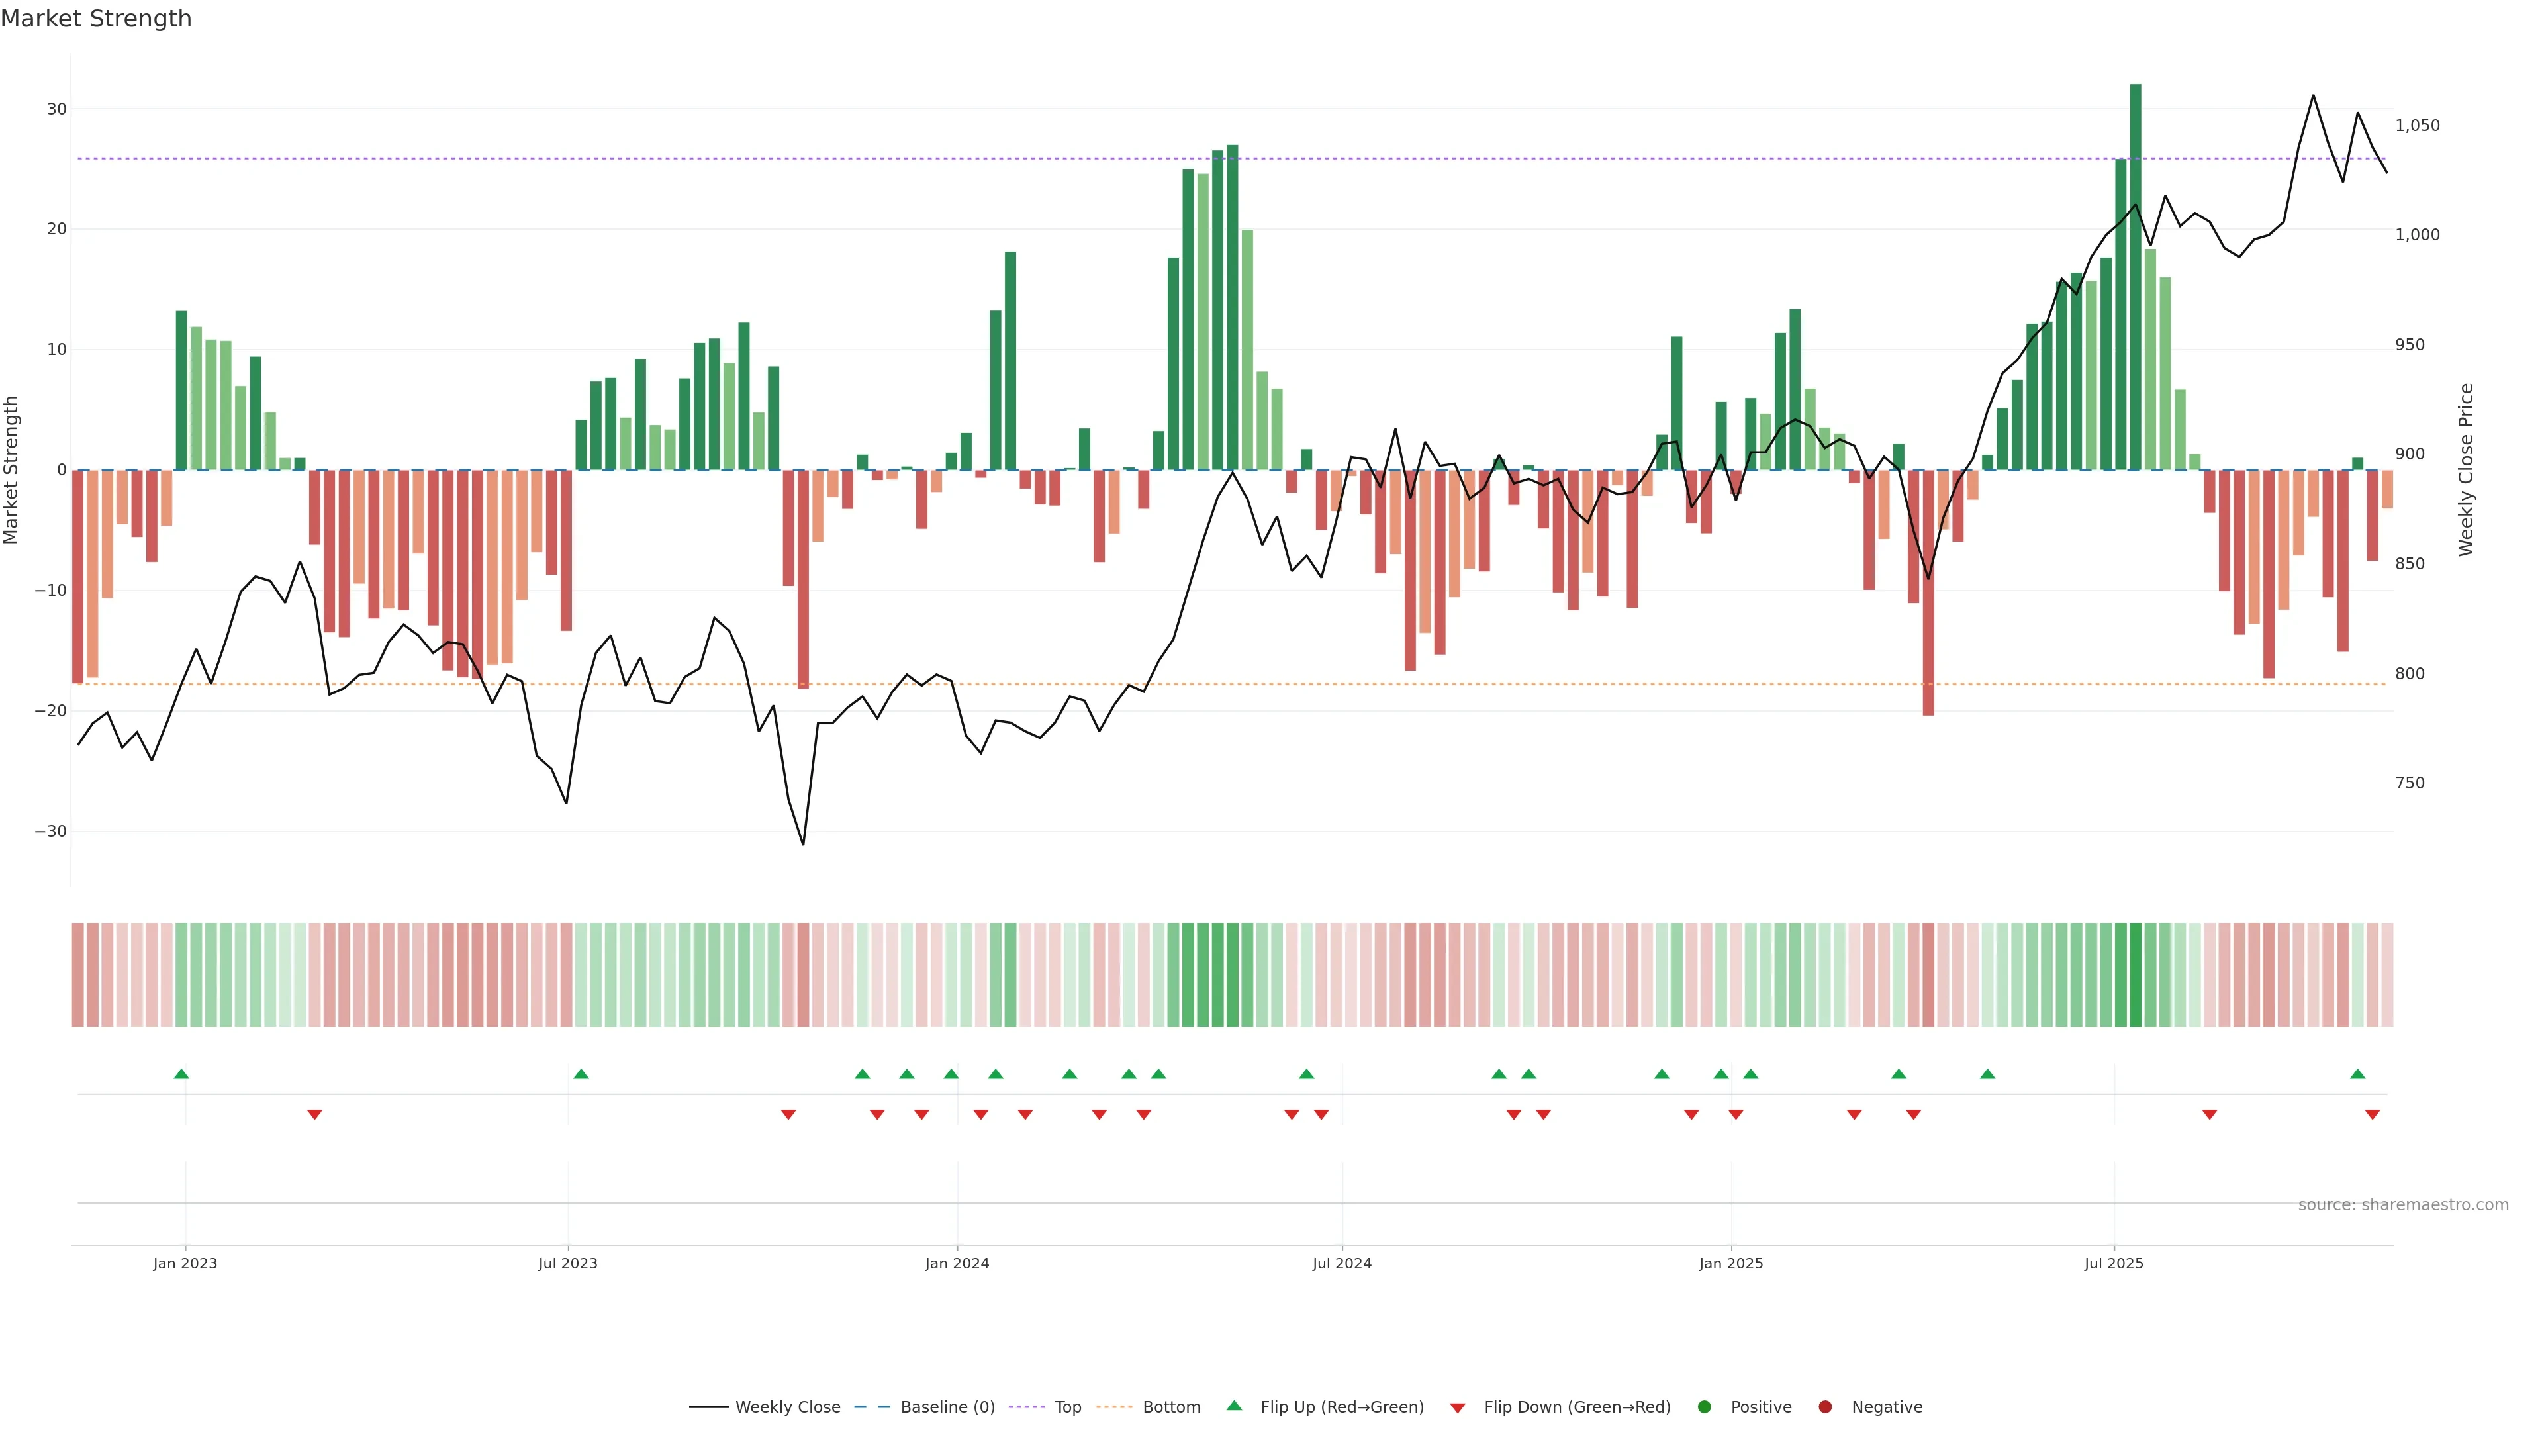Viewport: 2542px width, 1430px height.
Task: Click the green Flip Up legend triangle
Action: pos(1233,1406)
